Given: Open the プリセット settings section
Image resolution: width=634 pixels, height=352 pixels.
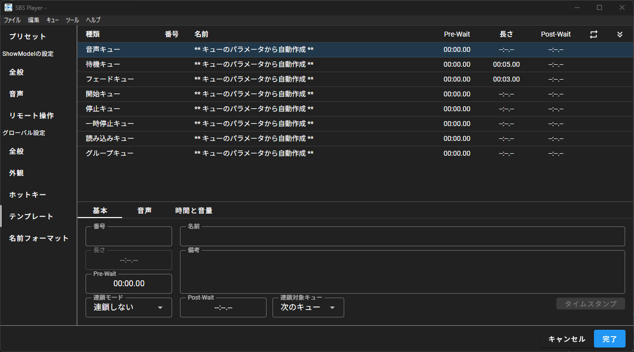Looking at the screenshot, I should [x=26, y=36].
